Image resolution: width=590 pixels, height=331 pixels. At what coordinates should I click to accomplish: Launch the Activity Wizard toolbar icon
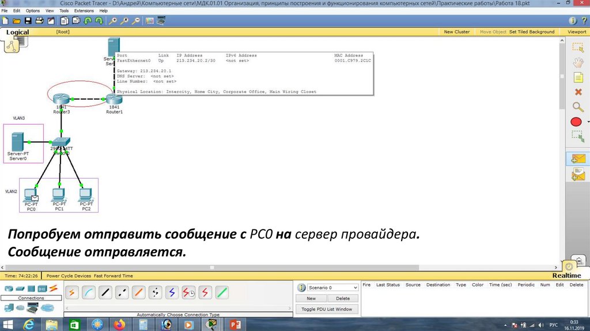coord(51,21)
